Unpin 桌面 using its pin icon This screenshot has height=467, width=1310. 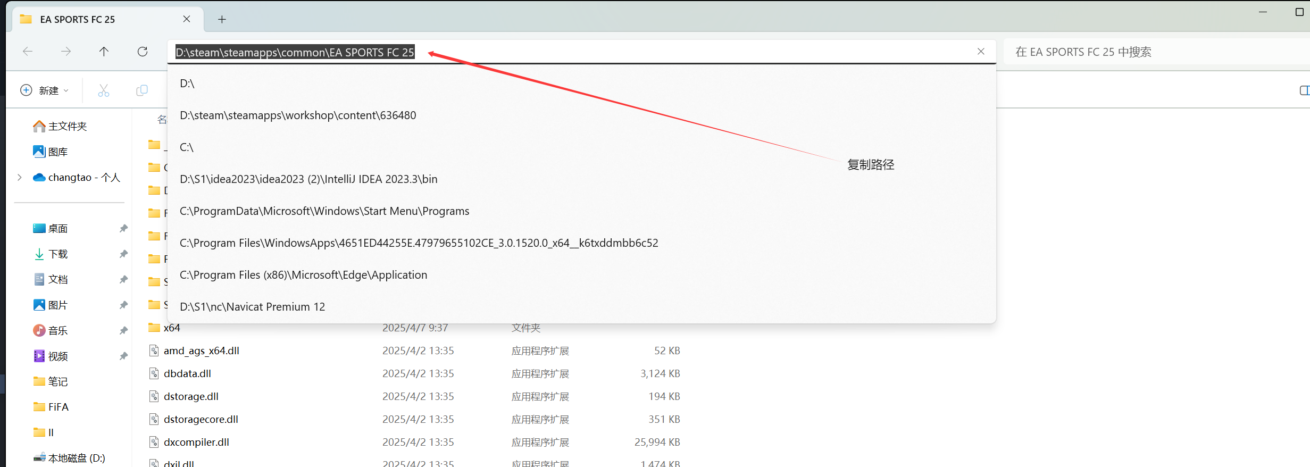[x=123, y=228]
